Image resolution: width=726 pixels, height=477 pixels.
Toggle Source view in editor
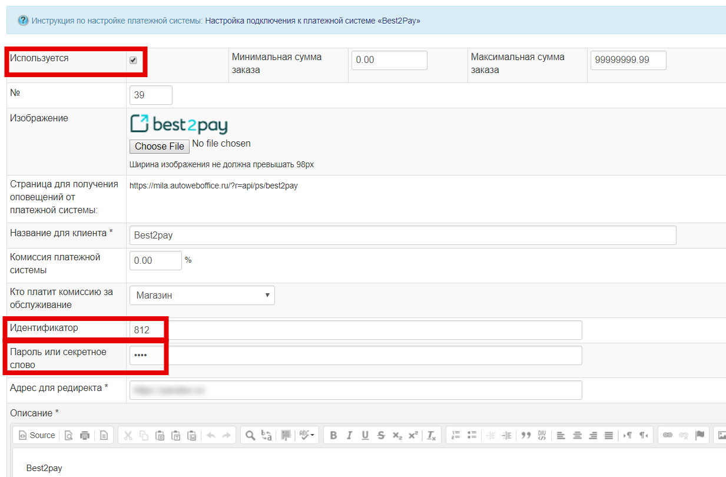click(x=37, y=435)
